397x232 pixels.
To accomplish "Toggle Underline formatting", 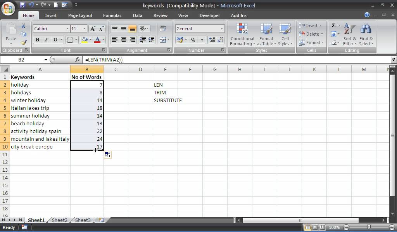I will tap(55, 40).
